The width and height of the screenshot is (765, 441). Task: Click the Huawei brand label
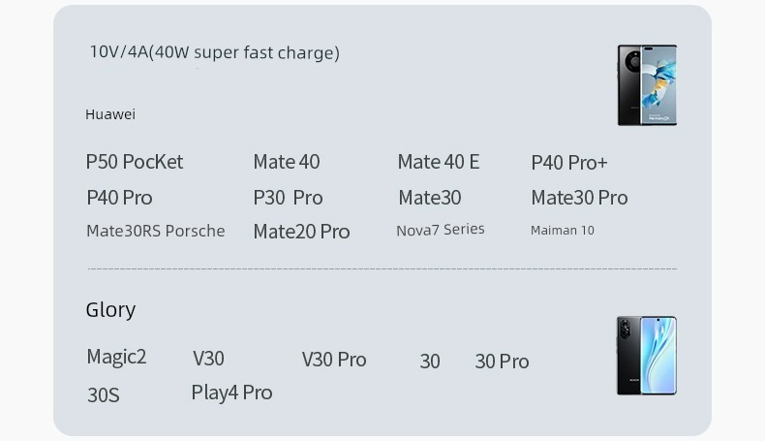pos(110,114)
